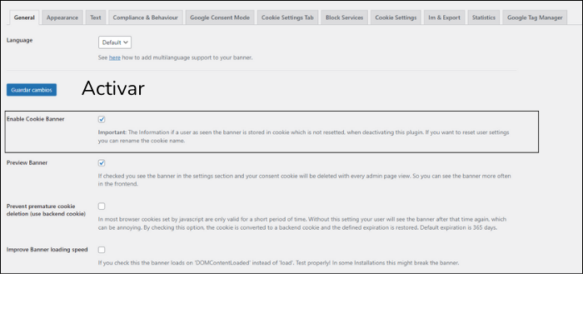Switch to the Block Services tab
Viewport: 583px width, 333px height.
pyautogui.click(x=345, y=17)
